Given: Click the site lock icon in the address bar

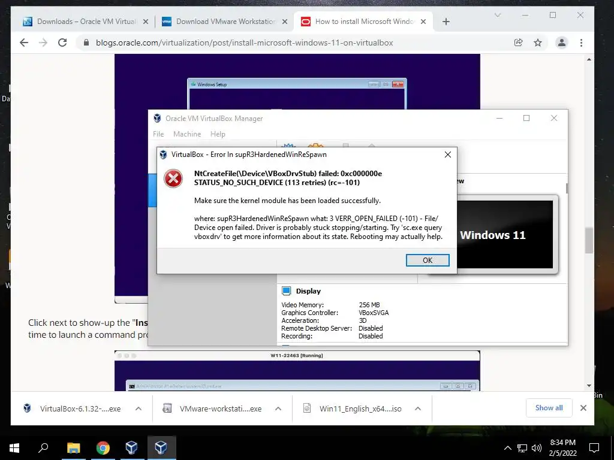Looking at the screenshot, I should [x=86, y=43].
